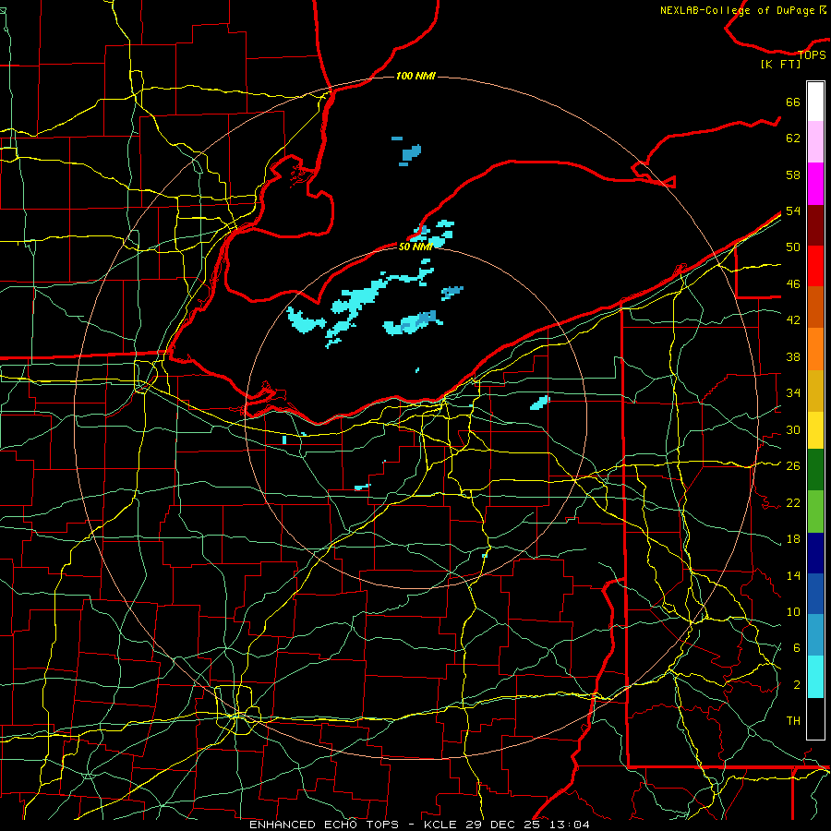The height and width of the screenshot is (831, 831).
Task: Click the legend value '18'
Action: click(793, 539)
